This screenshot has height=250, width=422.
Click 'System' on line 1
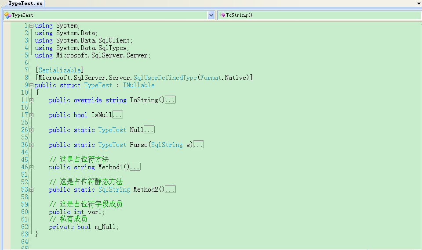(67, 26)
